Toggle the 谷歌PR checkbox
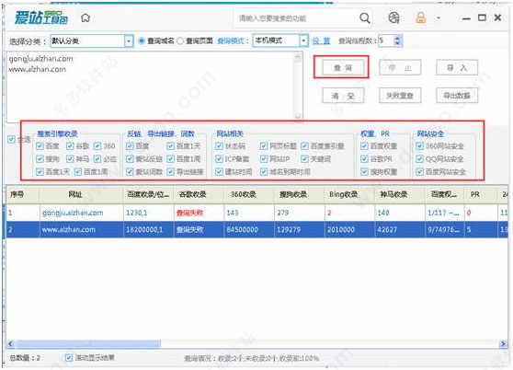 [364, 159]
